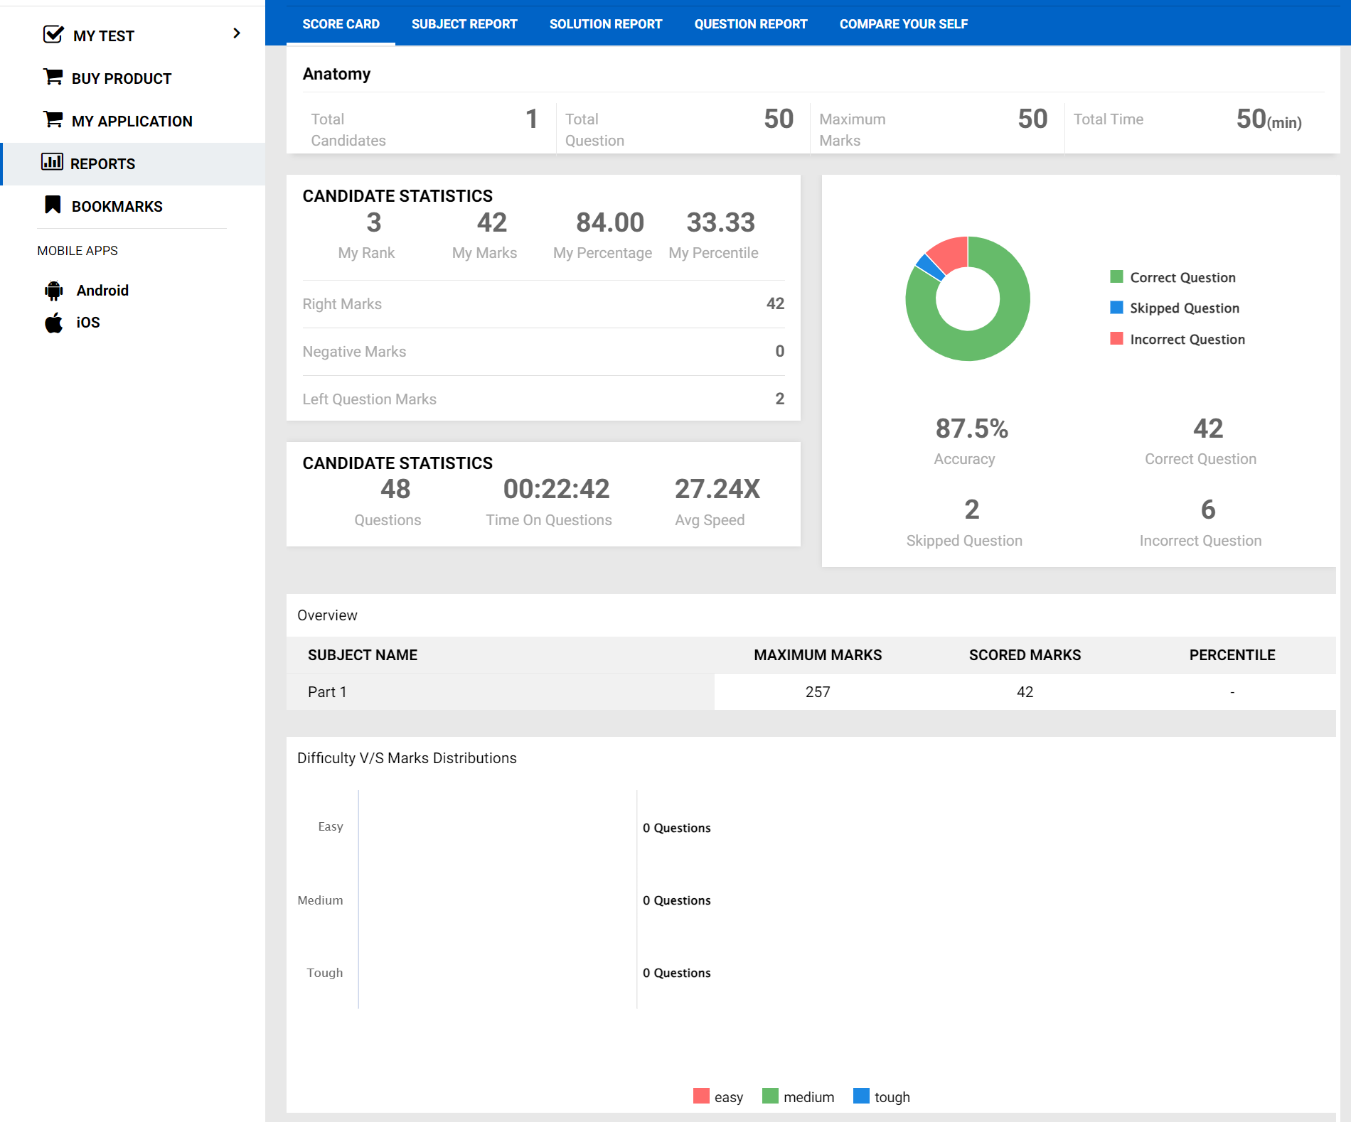Viewport: 1351px width, 1122px height.
Task: Click the Reports bar chart icon
Action: [52, 162]
